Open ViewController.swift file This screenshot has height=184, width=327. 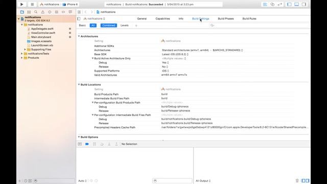point(43,33)
